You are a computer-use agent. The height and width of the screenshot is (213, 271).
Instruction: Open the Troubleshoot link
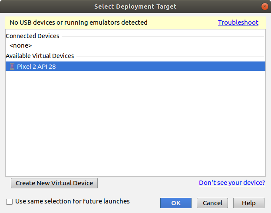click(238, 23)
